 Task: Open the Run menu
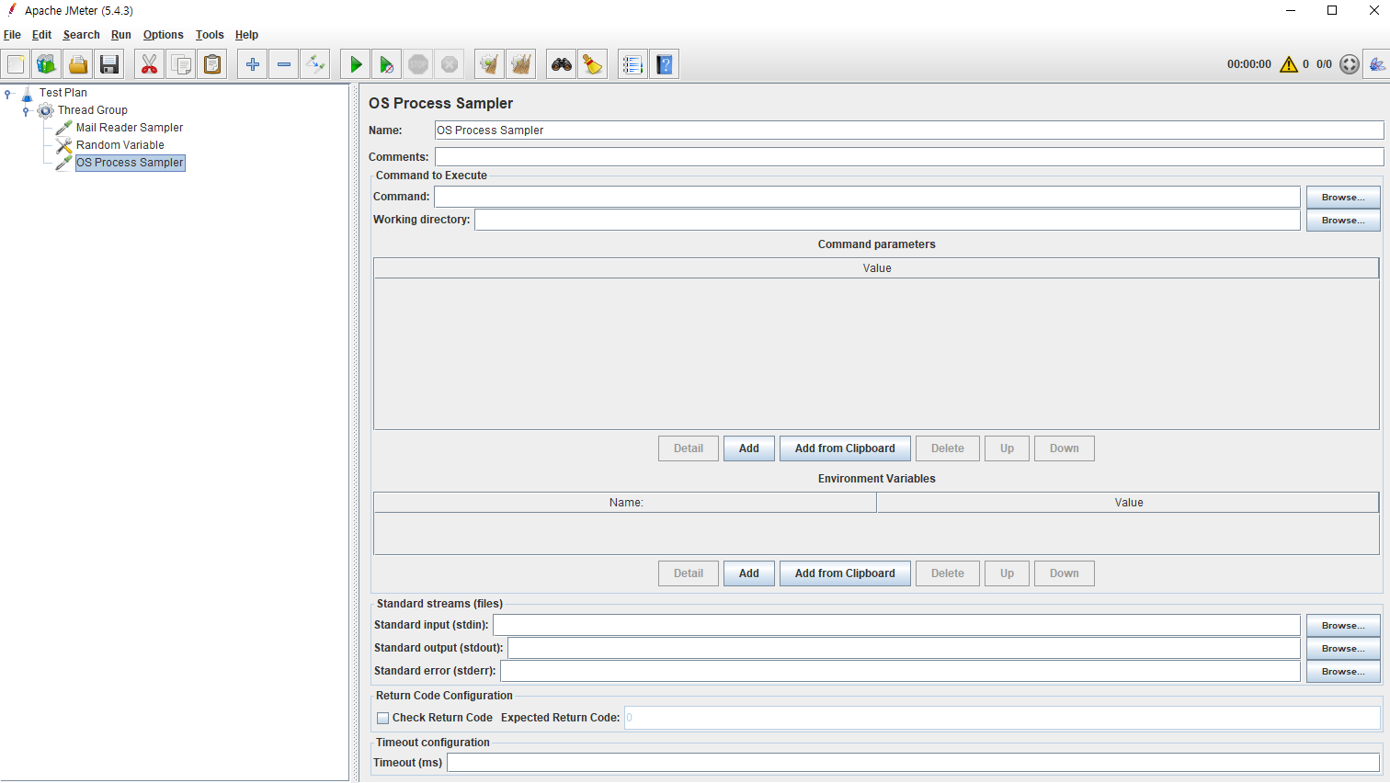[x=121, y=35]
